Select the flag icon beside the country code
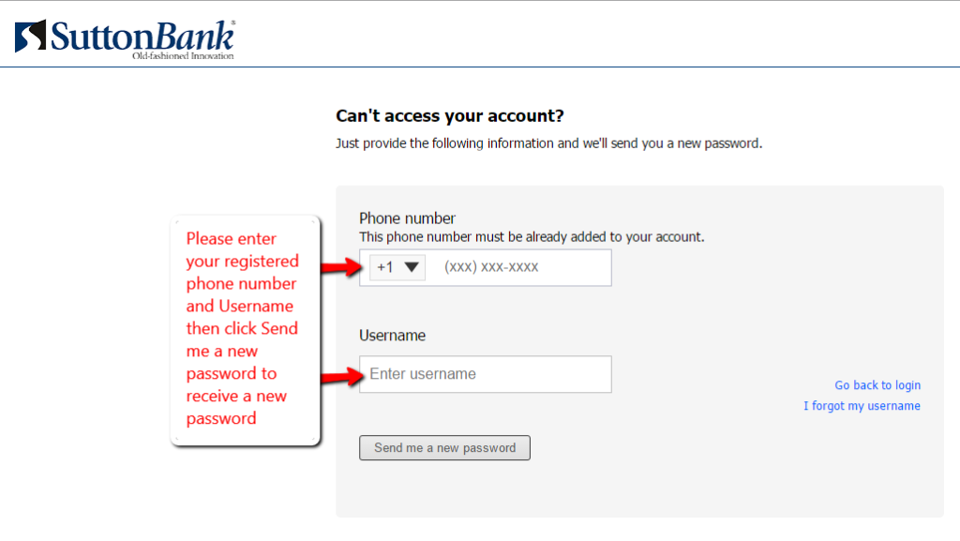The width and height of the screenshot is (960, 541). click(382, 266)
